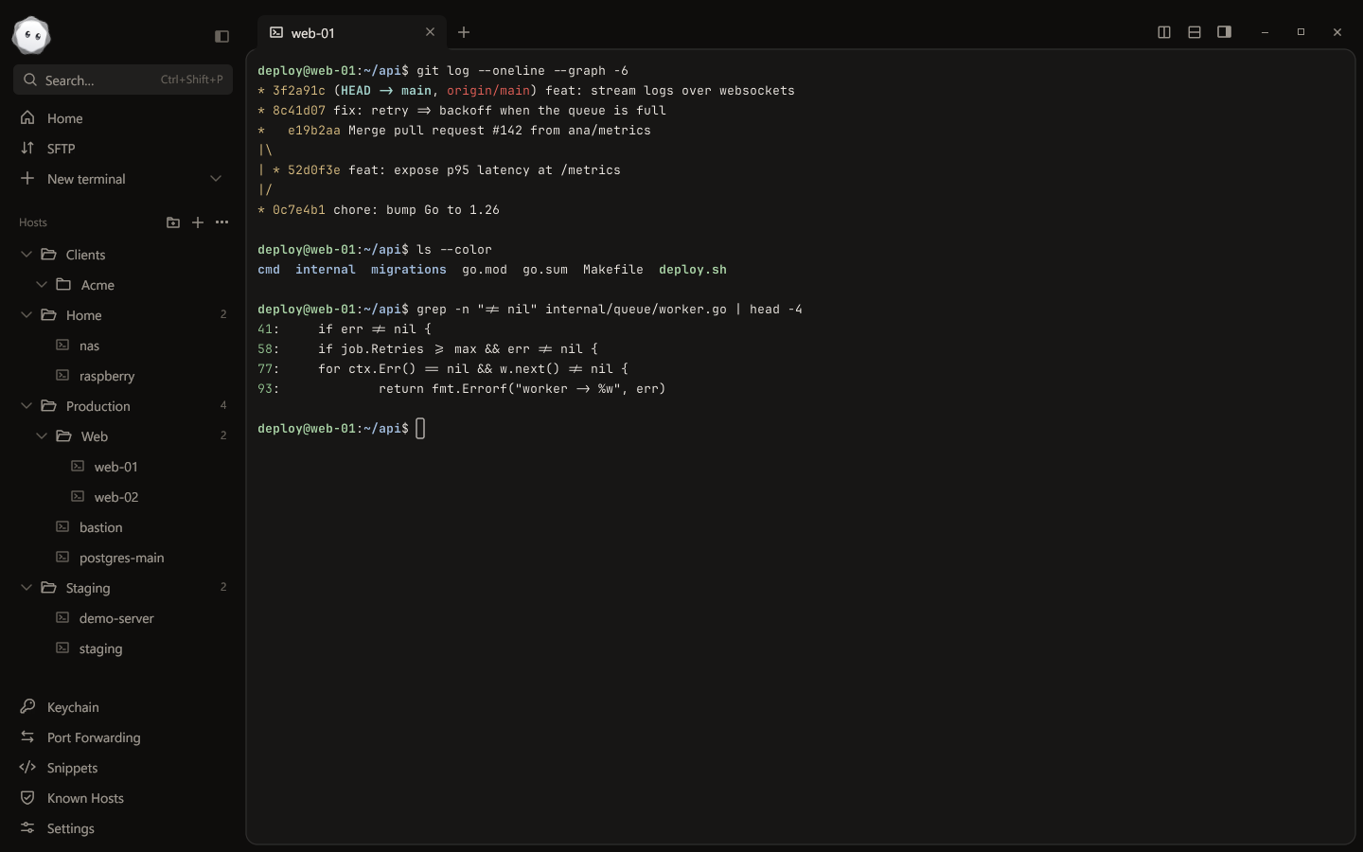
Task: Connect to raspberry host
Action: [x=123, y=376]
